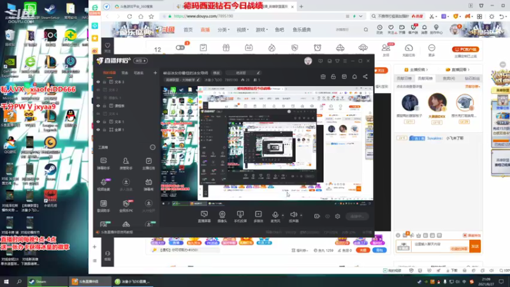
Task: Open the 首页 home menu item
Action: [188, 29]
